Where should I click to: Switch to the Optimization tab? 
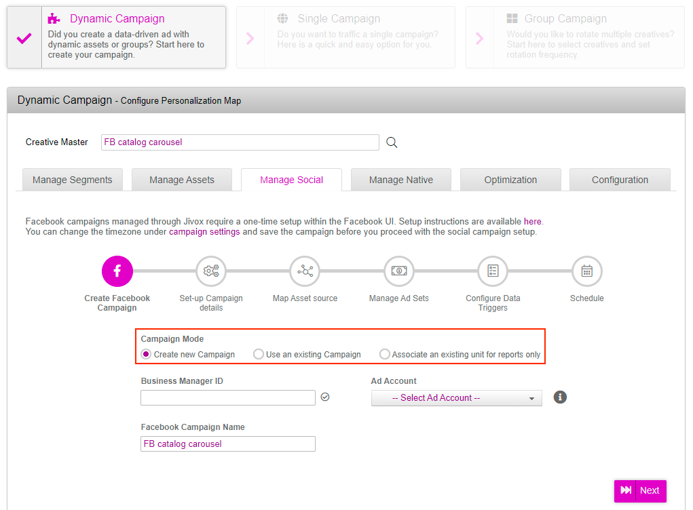tap(510, 180)
